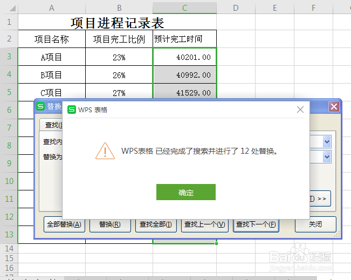Select the cell showing 27%

click(x=119, y=92)
